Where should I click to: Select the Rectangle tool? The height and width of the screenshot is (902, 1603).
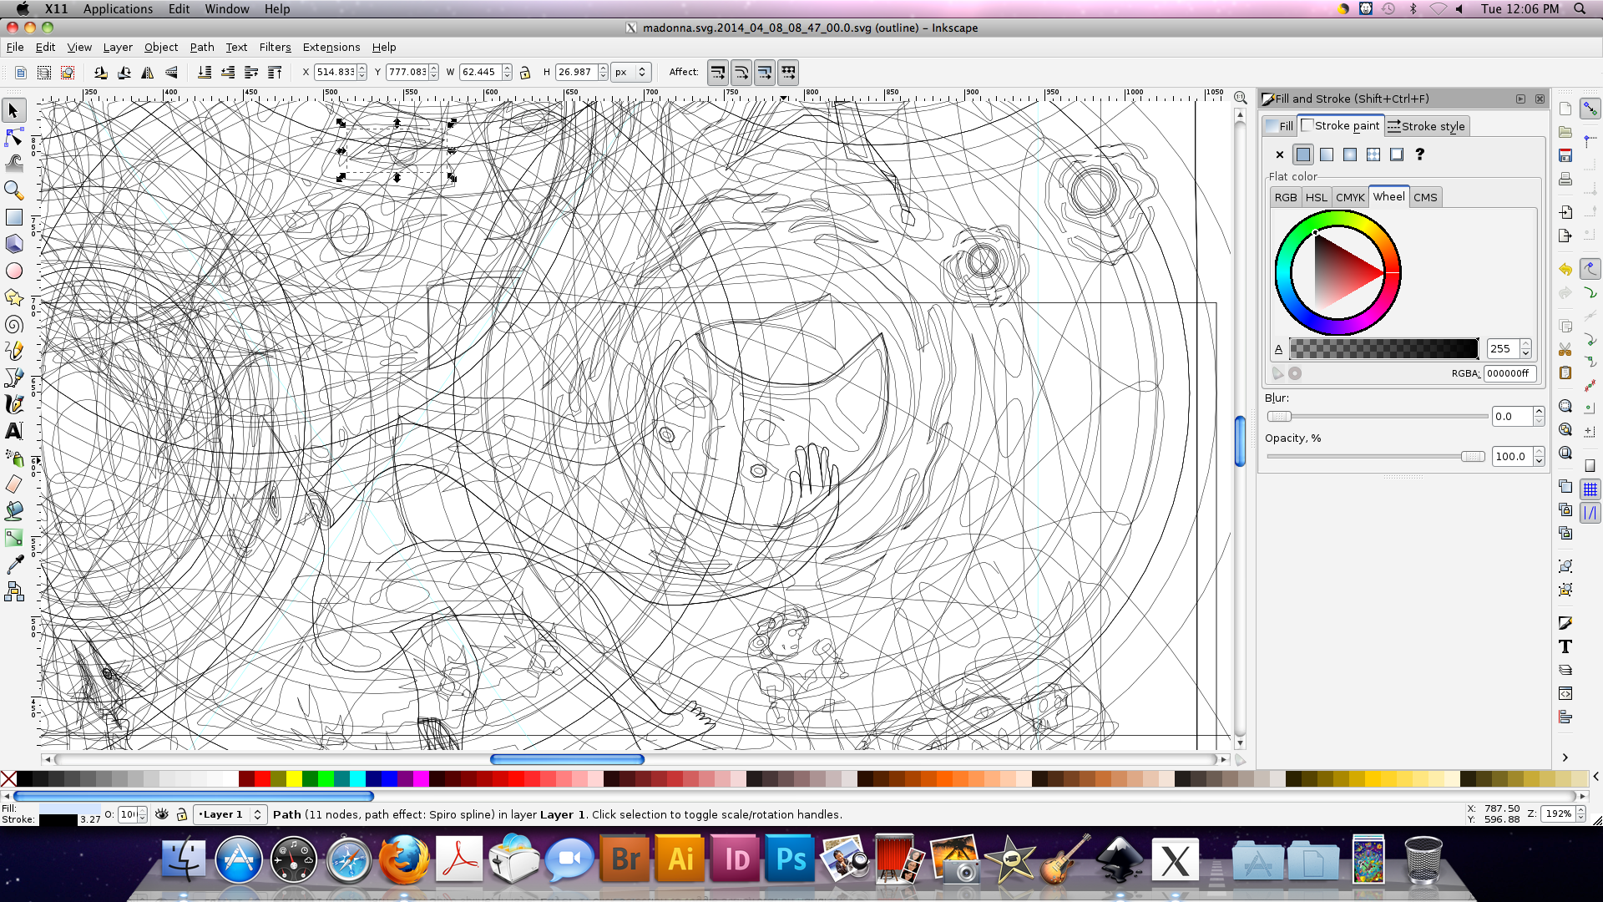pyautogui.click(x=14, y=217)
